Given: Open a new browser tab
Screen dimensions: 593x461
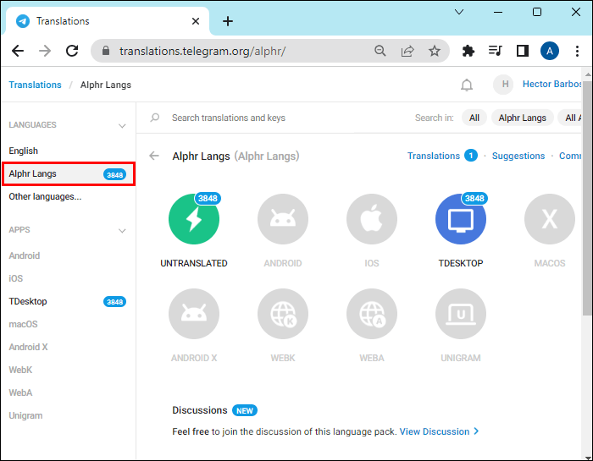Looking at the screenshot, I should (228, 21).
